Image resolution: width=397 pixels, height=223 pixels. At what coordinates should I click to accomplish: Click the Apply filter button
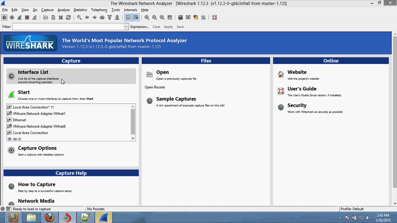tap(168, 27)
